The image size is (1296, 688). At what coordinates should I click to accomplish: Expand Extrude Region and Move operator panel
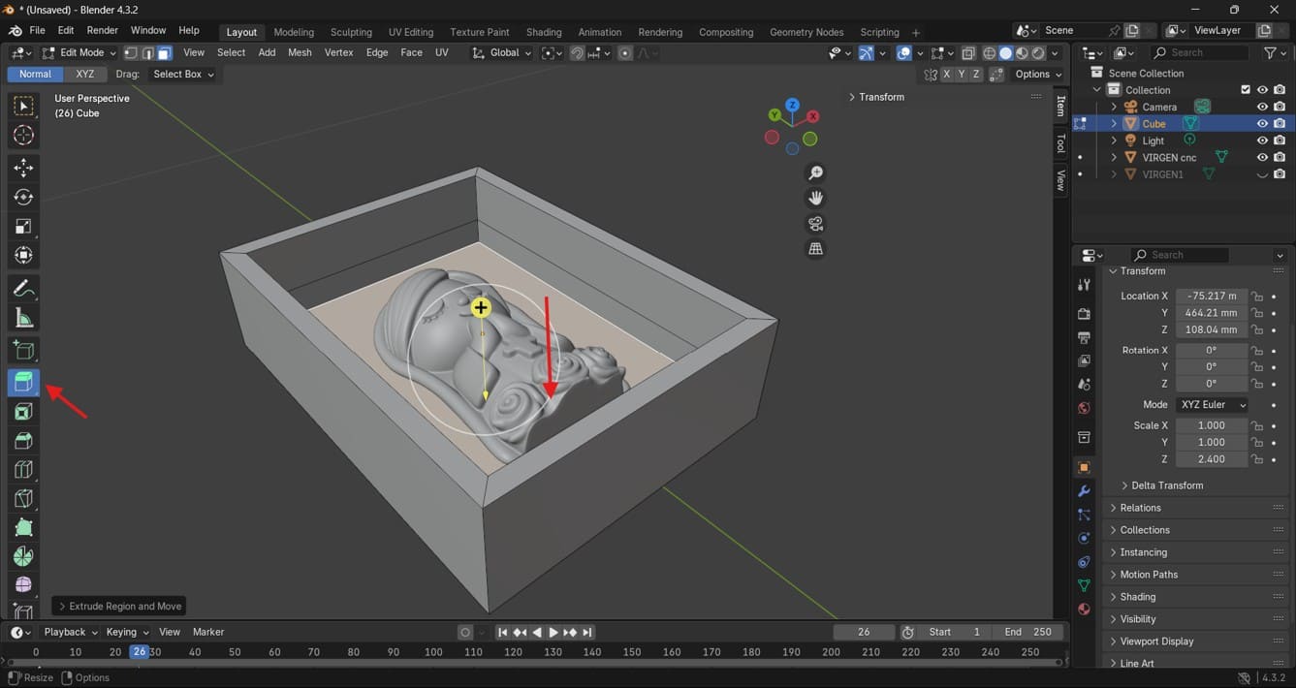(x=118, y=607)
